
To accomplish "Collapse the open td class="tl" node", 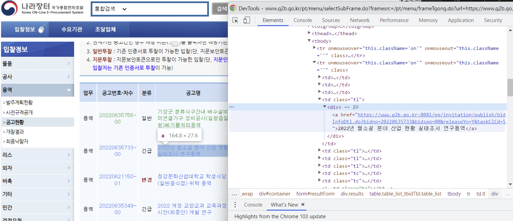I will [320, 99].
